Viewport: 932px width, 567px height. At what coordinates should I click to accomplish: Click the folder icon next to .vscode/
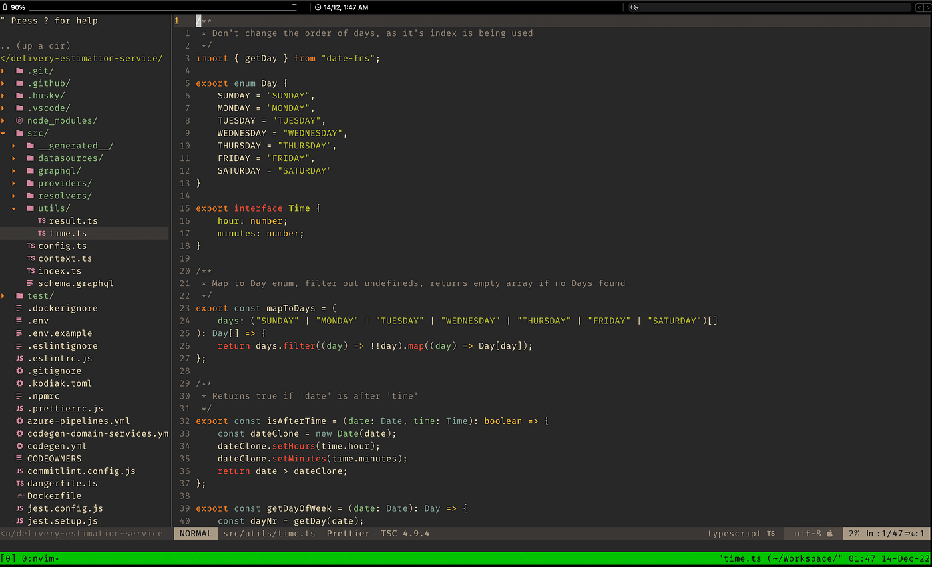pos(19,108)
